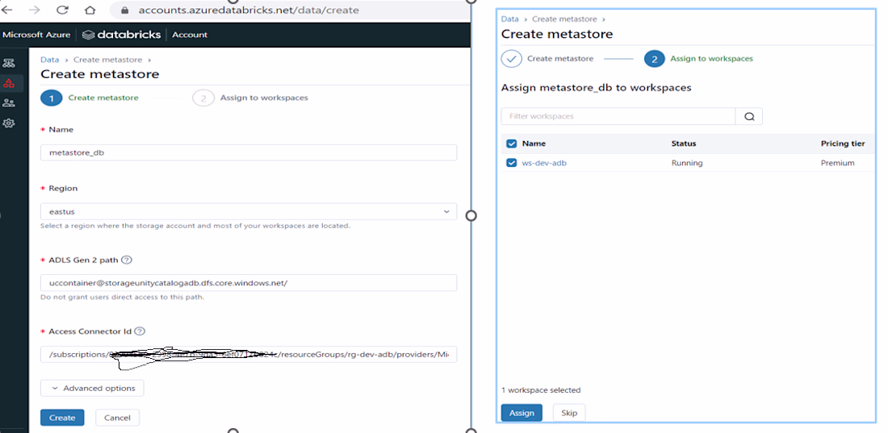Click 'Assign metastore_db to workspaces' heading
This screenshot has width=888, height=433.
597,88
